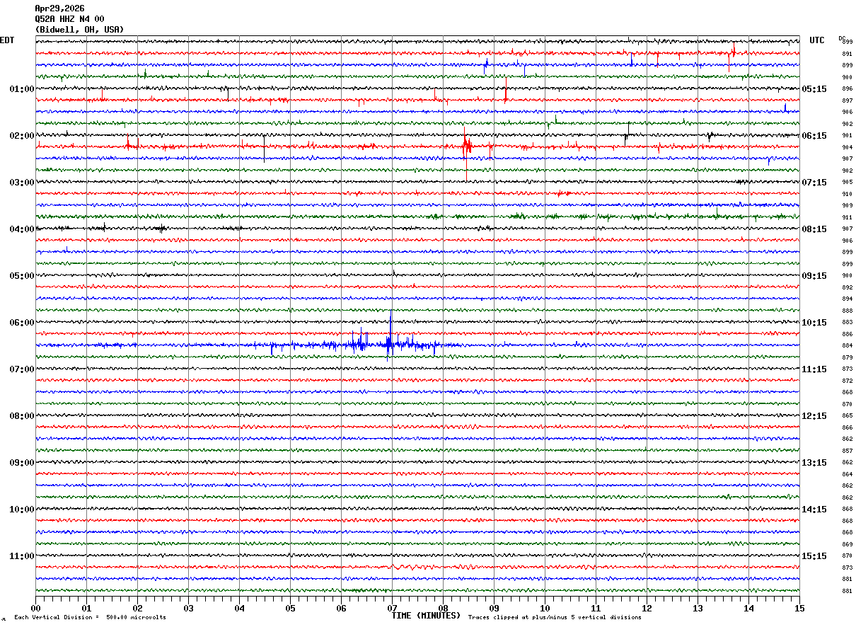Click the traces clipped footnote text

(555, 618)
